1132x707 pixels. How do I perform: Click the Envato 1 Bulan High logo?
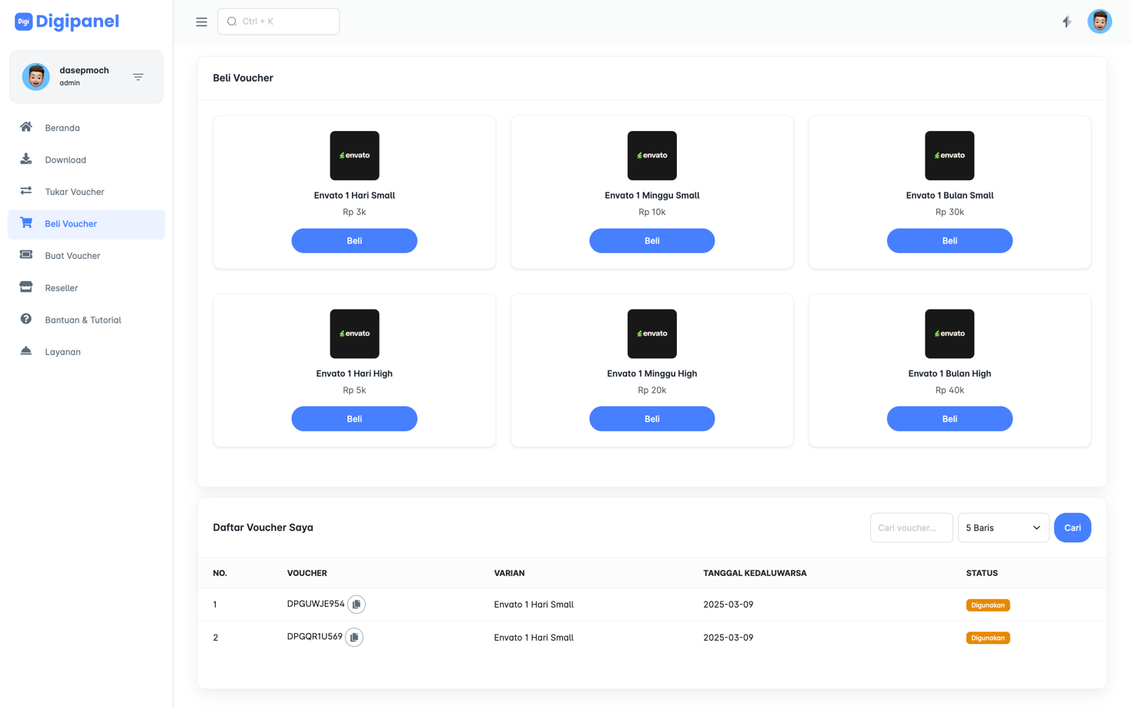point(949,333)
